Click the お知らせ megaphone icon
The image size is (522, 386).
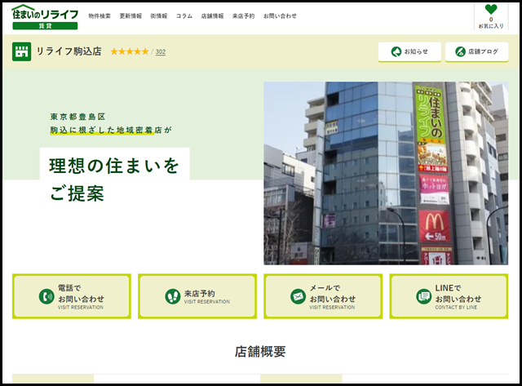(x=396, y=51)
